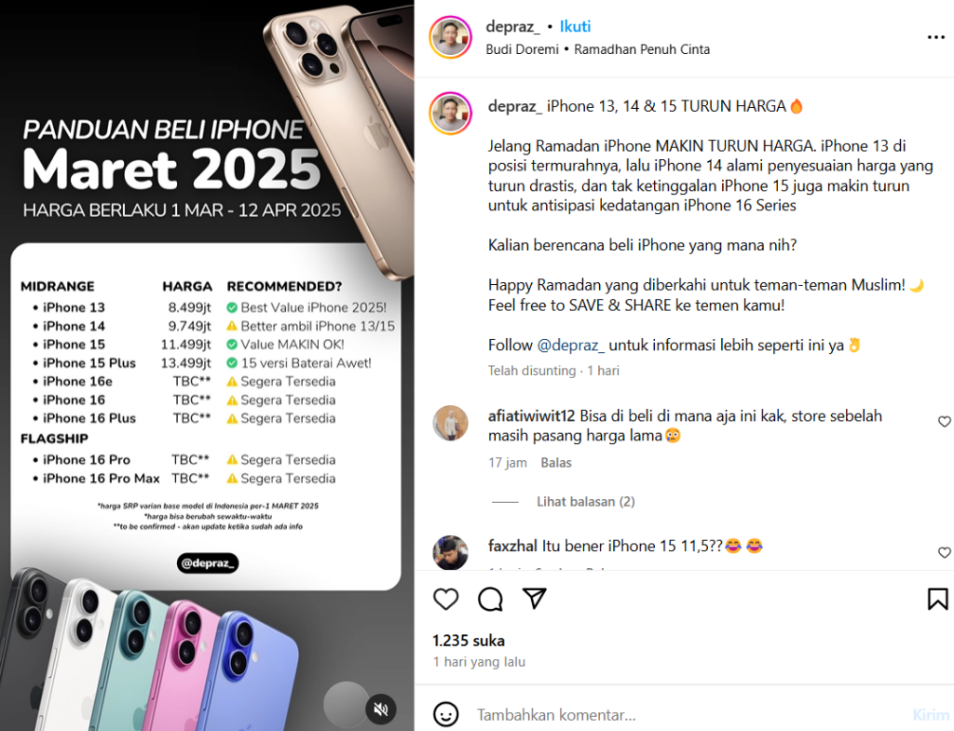Share post via paper plane icon

535,599
